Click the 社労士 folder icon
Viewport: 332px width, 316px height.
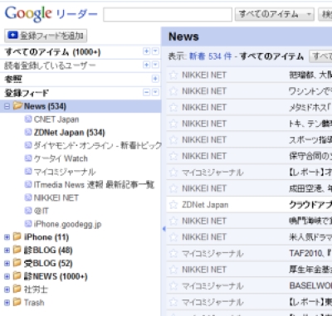17,289
